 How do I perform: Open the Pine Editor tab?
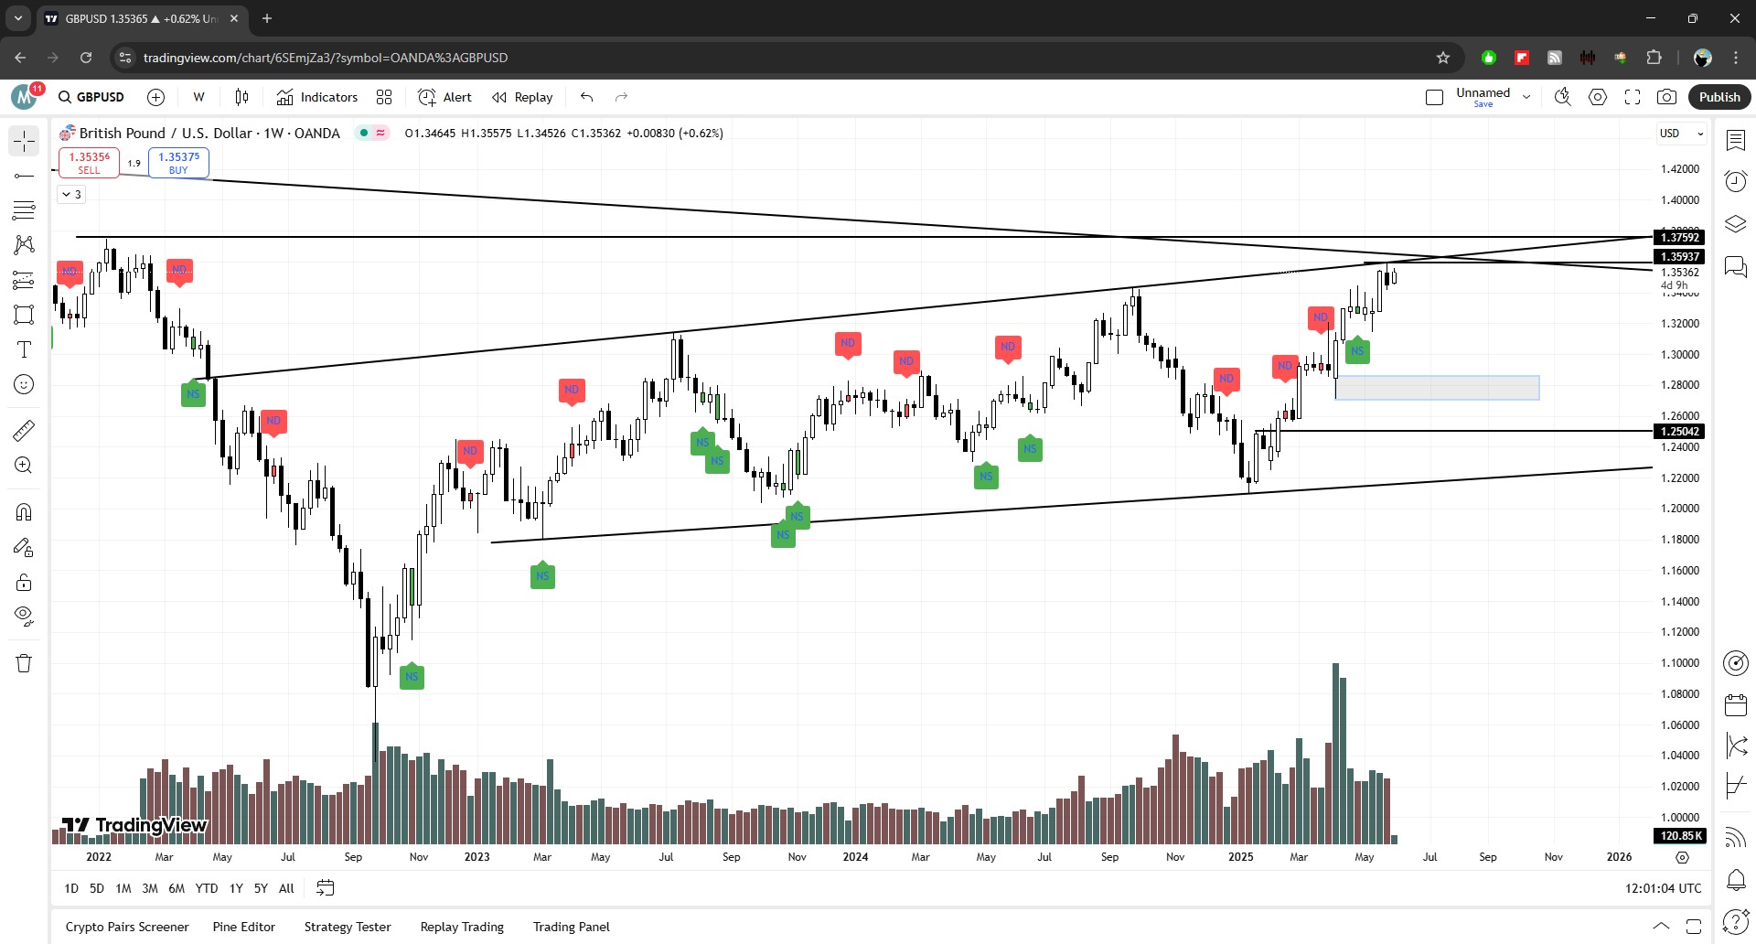point(244,927)
